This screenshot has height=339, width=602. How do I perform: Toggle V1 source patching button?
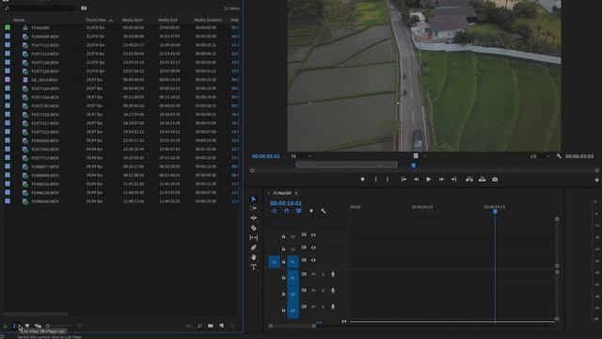pos(274,262)
